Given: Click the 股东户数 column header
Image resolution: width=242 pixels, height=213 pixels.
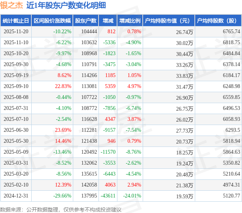Looking at the screenshot, I should 86,20.
